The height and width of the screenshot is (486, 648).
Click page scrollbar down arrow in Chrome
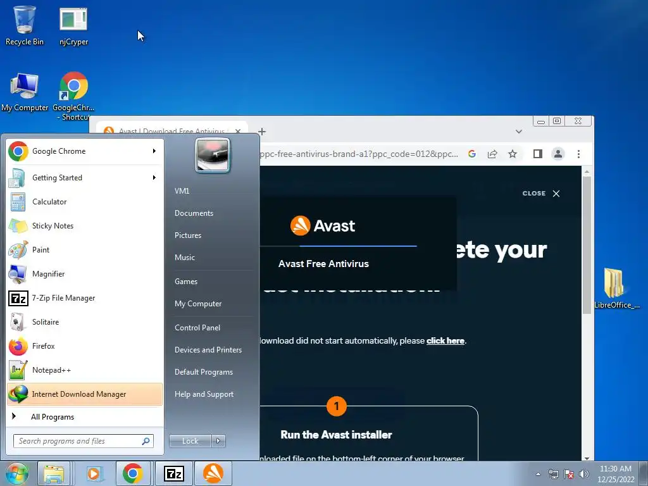(x=587, y=458)
